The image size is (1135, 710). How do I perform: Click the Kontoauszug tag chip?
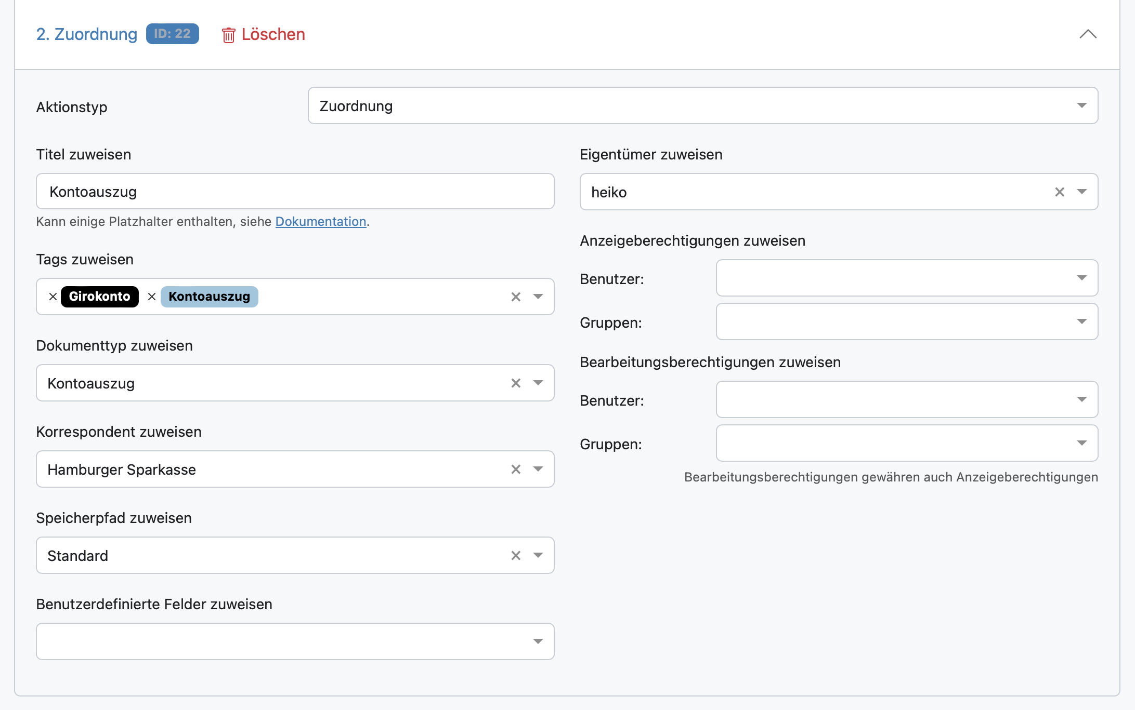210,297
